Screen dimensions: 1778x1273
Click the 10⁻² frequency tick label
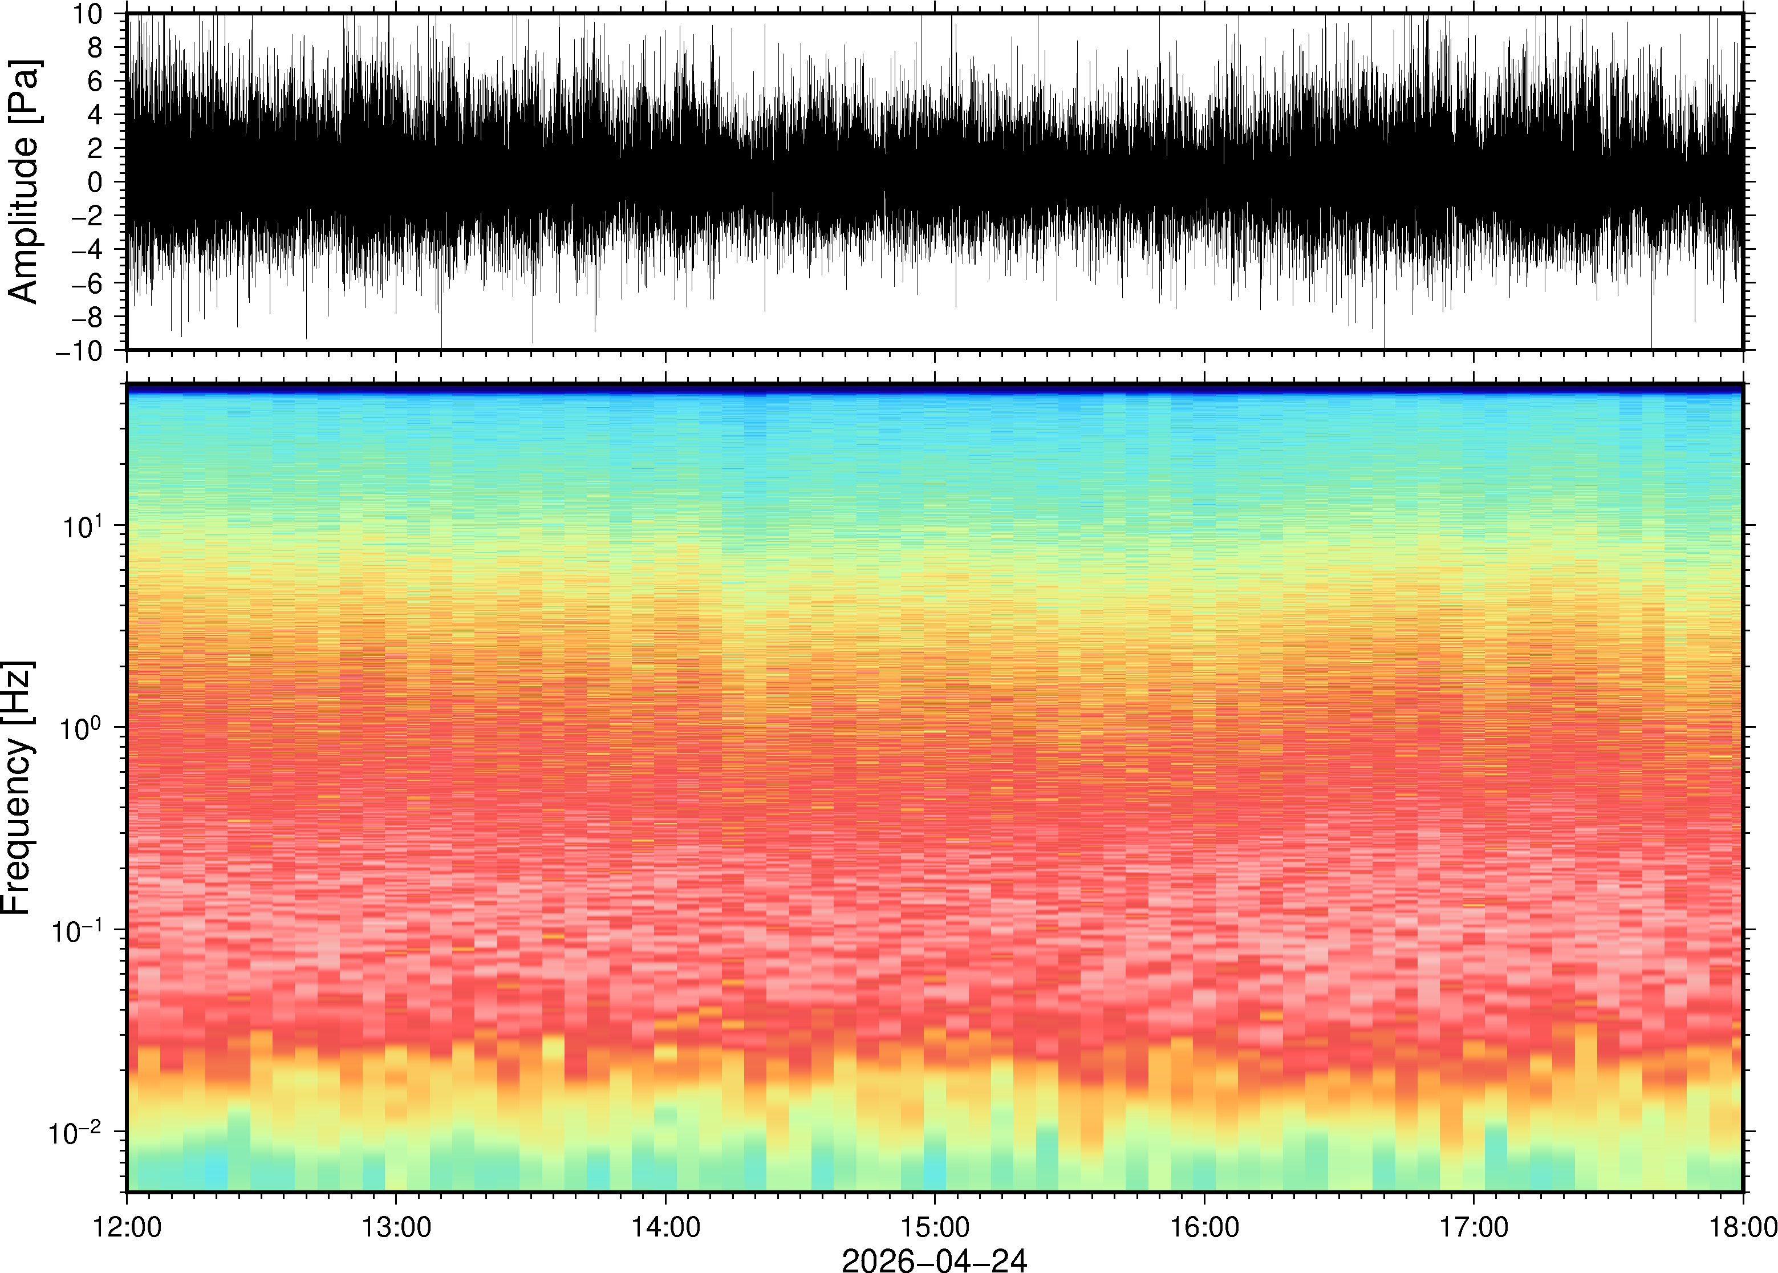75,1132
